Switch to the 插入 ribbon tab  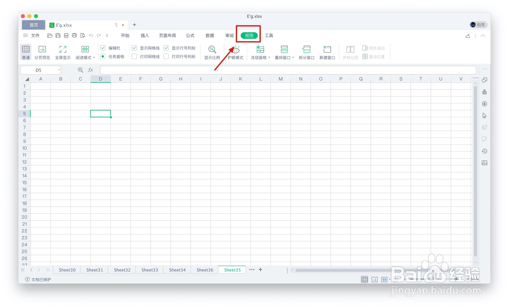(x=145, y=36)
